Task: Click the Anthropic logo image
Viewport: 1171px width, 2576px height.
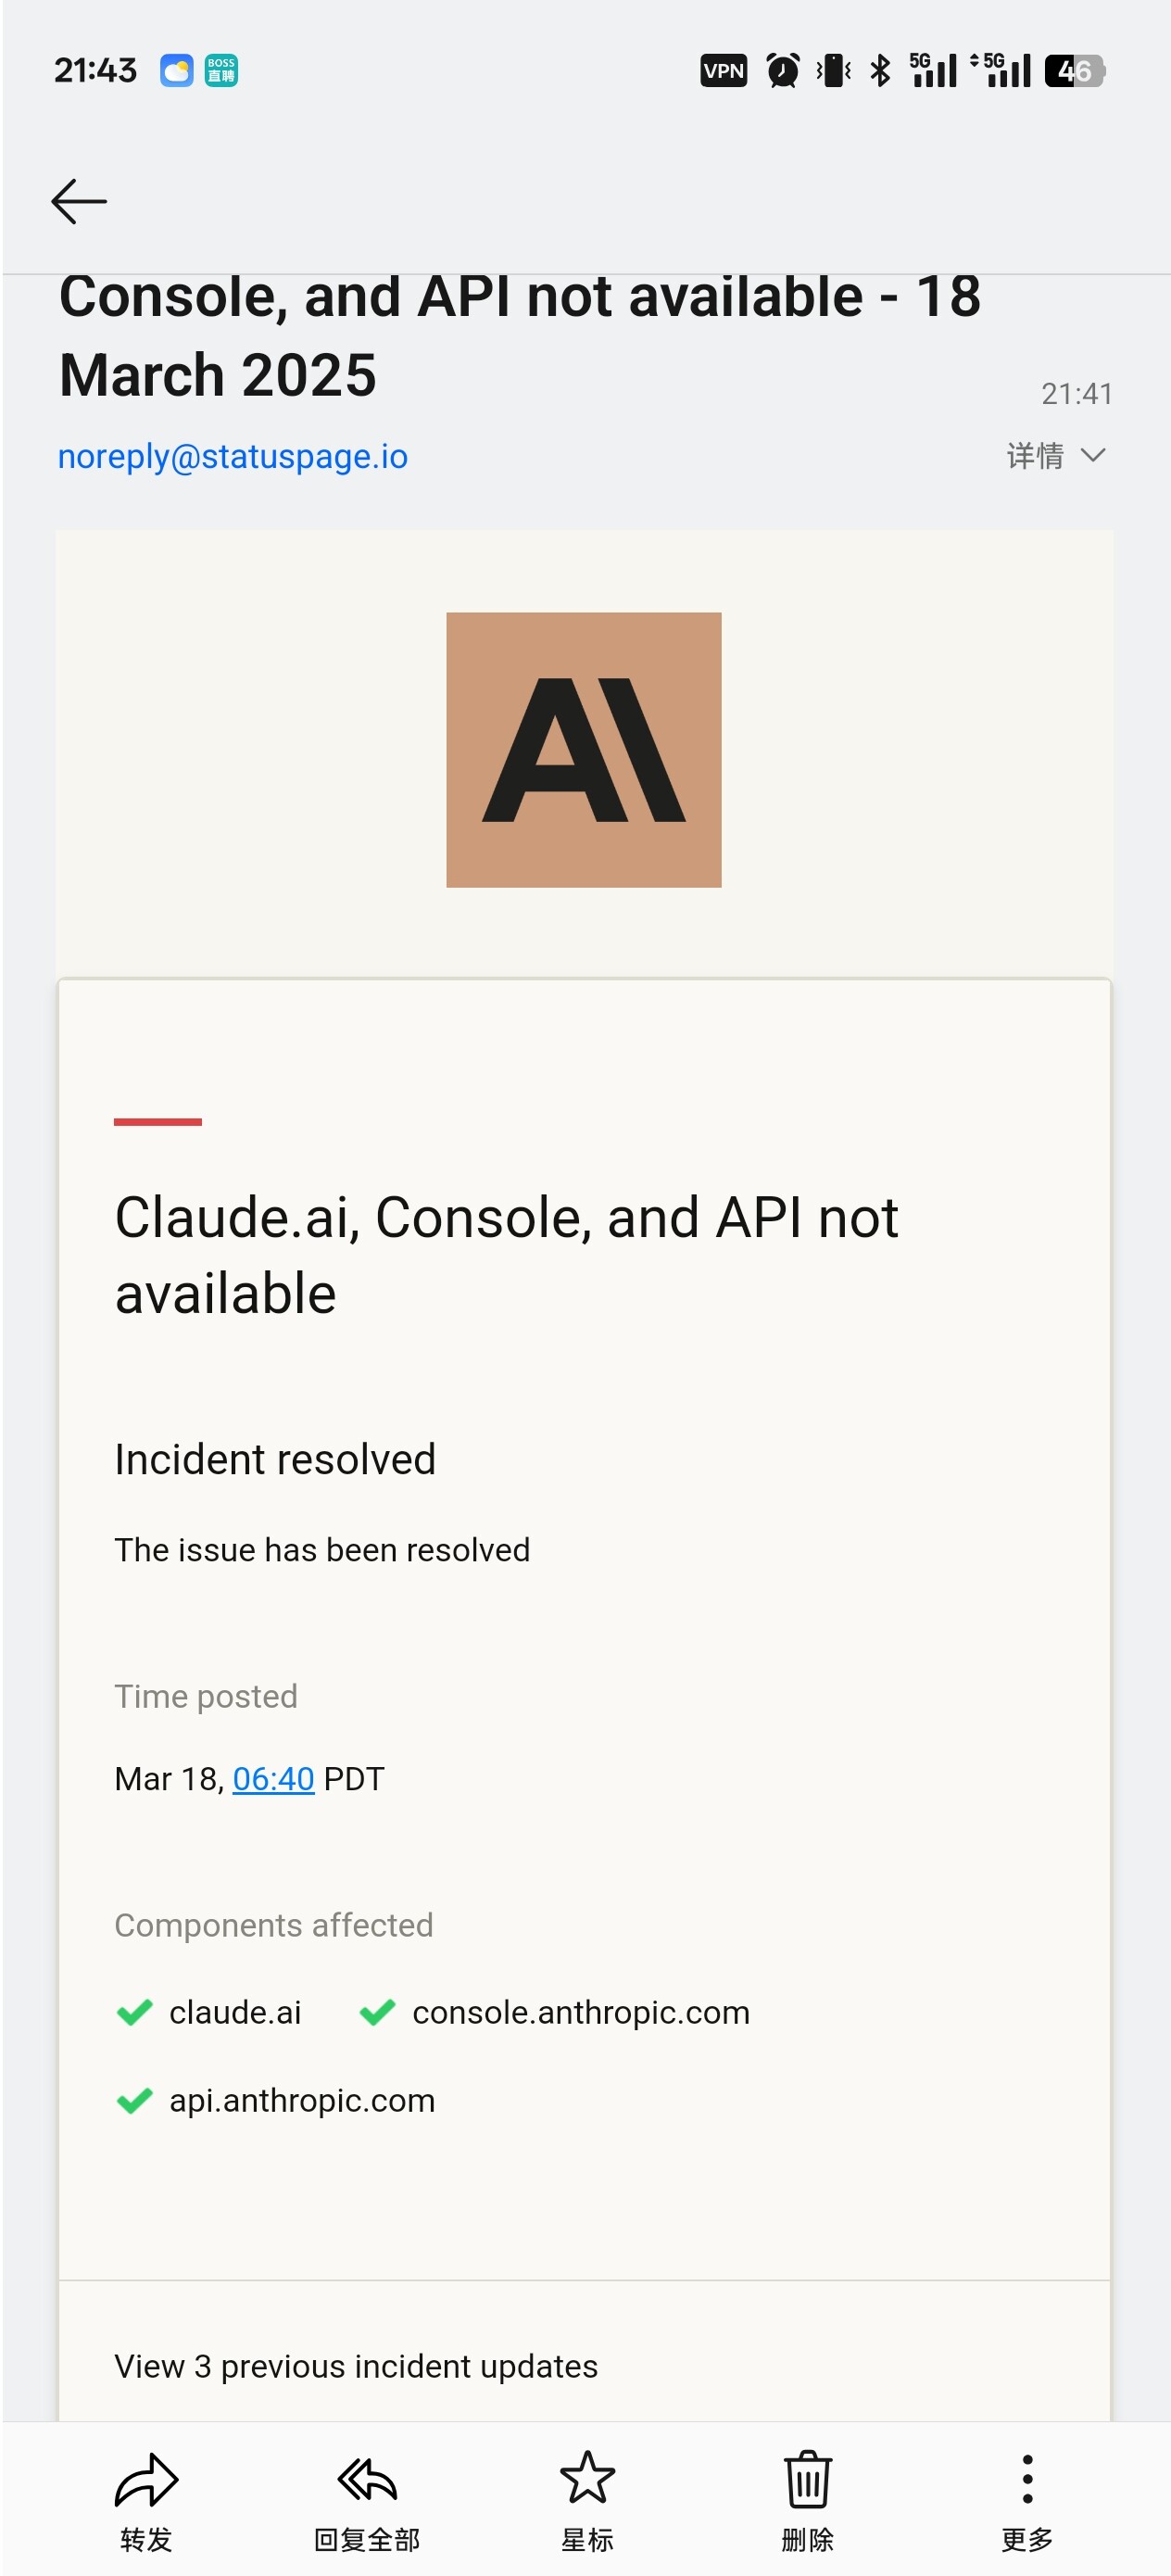Action: tap(583, 750)
